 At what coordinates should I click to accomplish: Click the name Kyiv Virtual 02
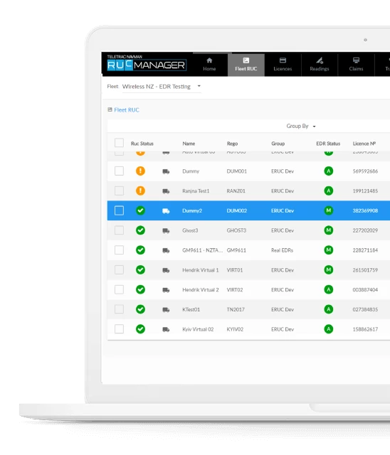pos(198,329)
